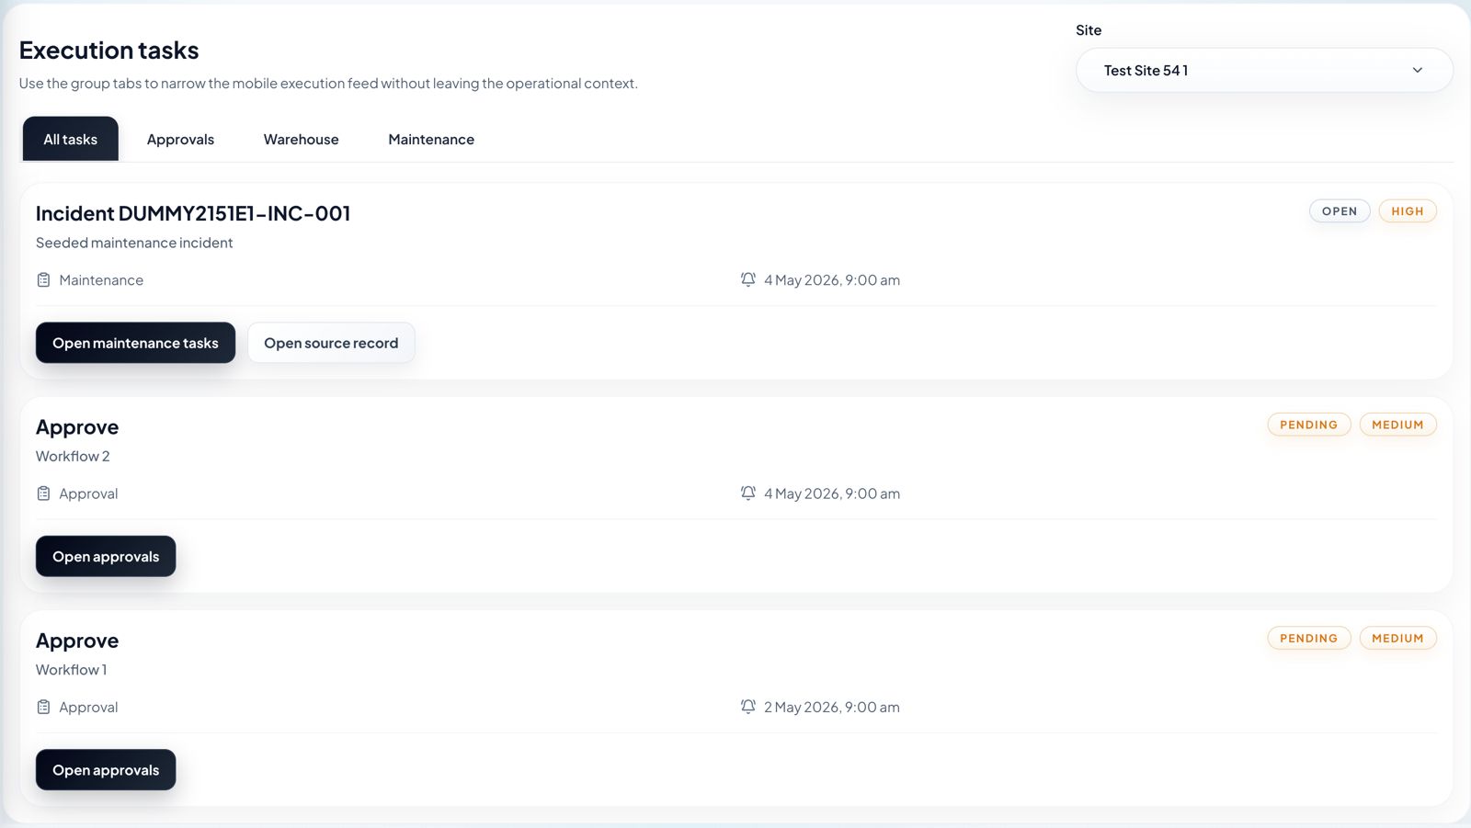This screenshot has height=828, width=1471.
Task: Open approvals for Workflow 2
Action: [x=106, y=556]
